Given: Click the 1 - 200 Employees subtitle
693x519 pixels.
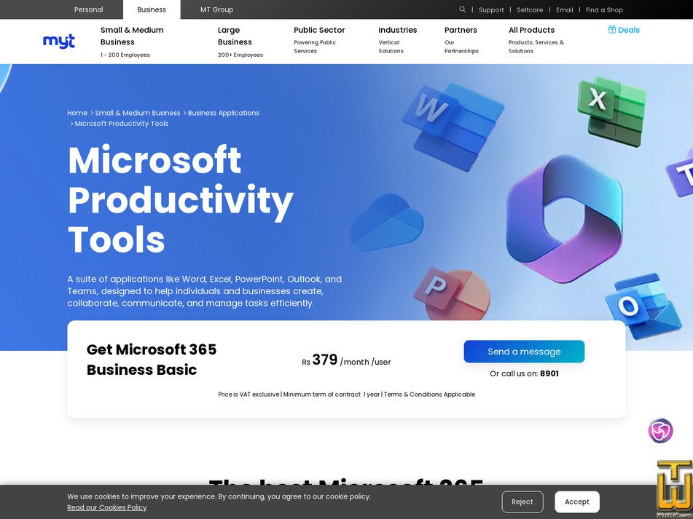Looking at the screenshot, I should pos(125,55).
